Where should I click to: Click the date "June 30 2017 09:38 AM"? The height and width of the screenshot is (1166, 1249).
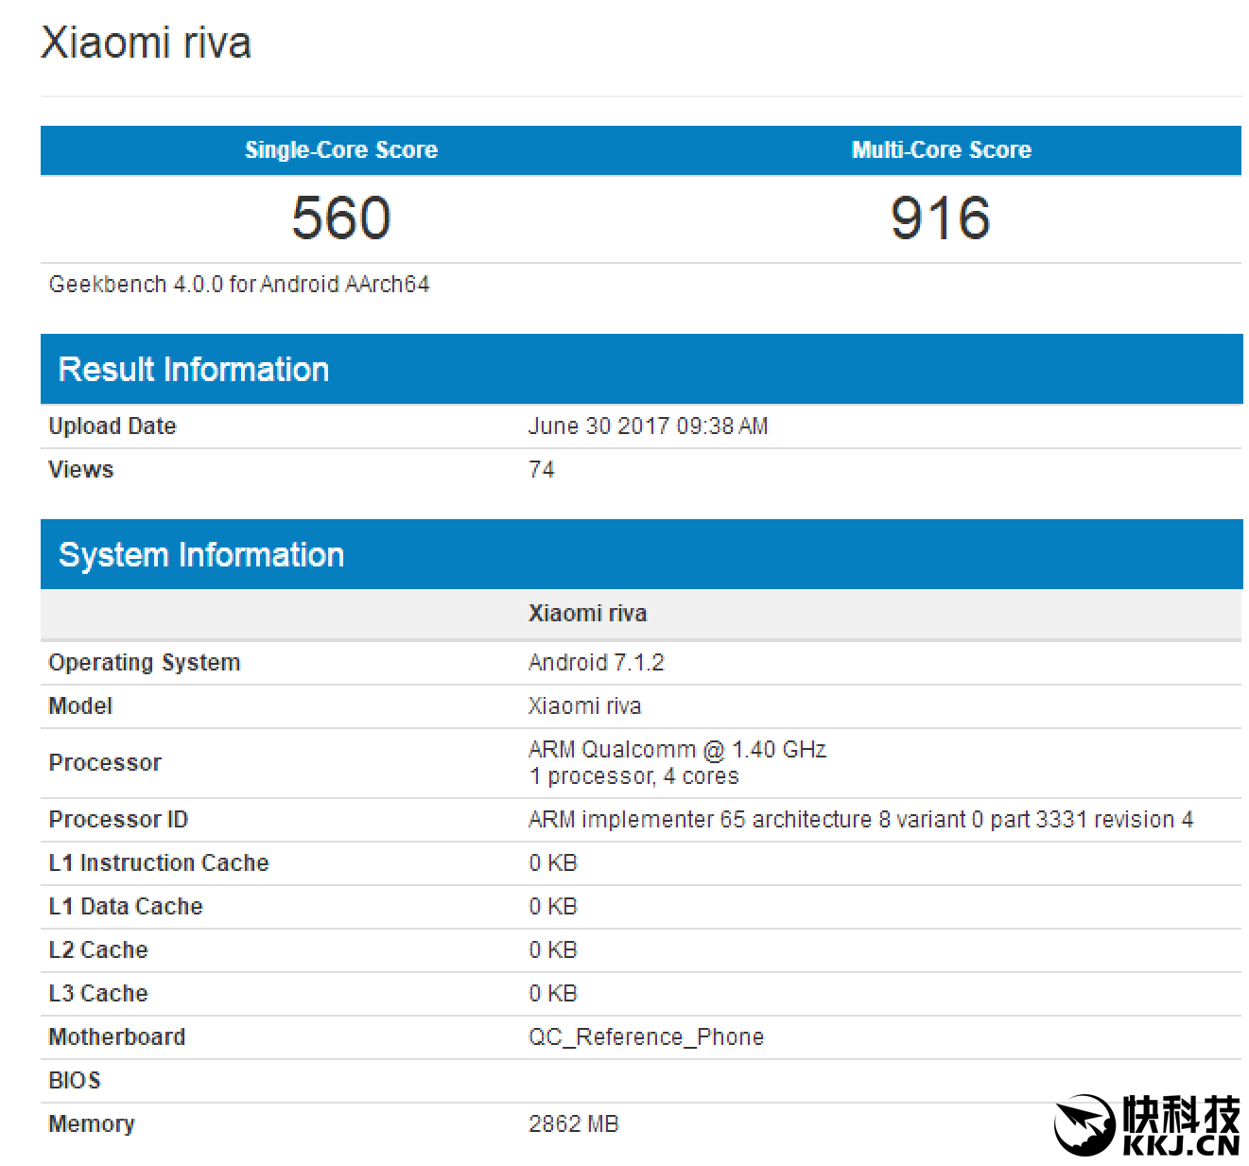[649, 426]
